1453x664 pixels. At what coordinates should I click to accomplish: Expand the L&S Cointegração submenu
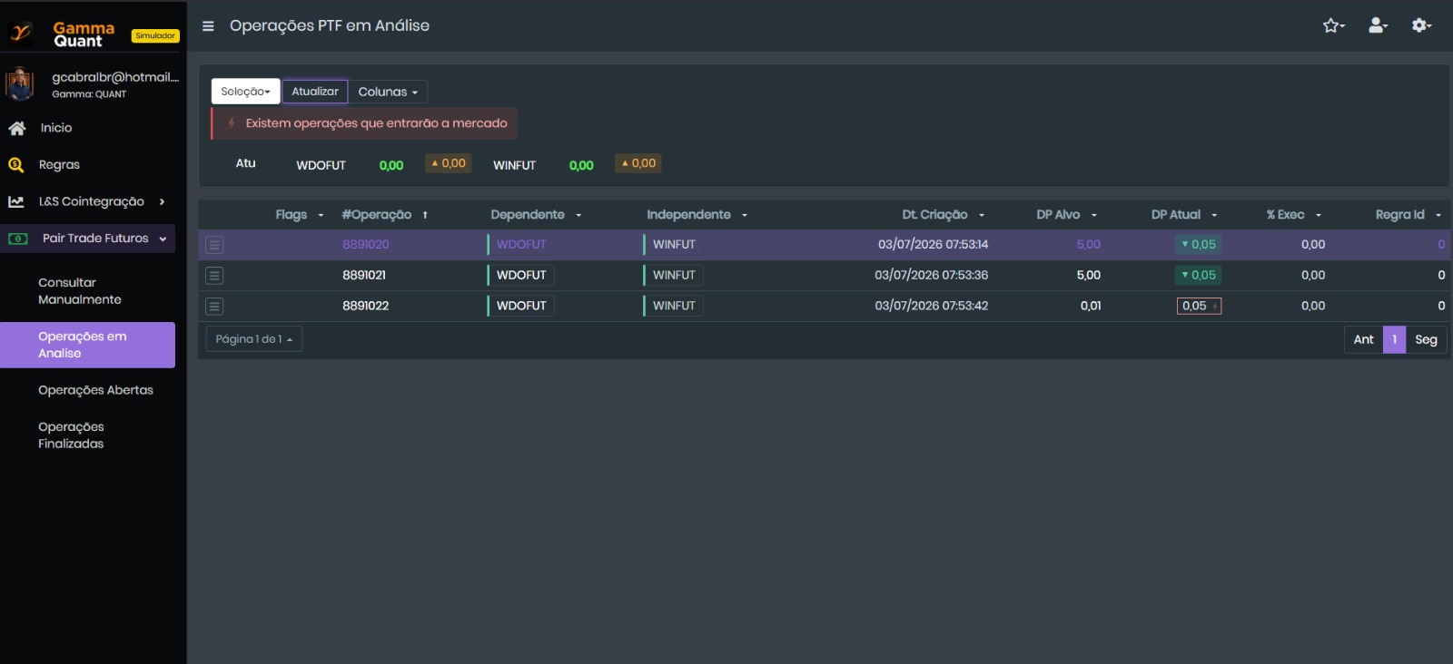click(162, 202)
